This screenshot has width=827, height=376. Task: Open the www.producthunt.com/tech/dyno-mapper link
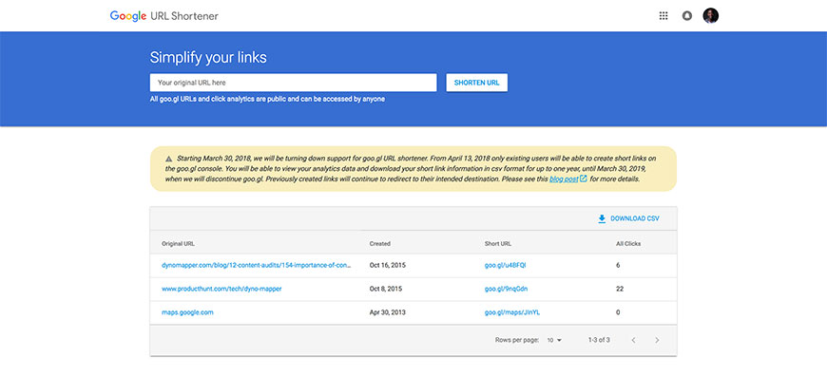click(x=221, y=289)
